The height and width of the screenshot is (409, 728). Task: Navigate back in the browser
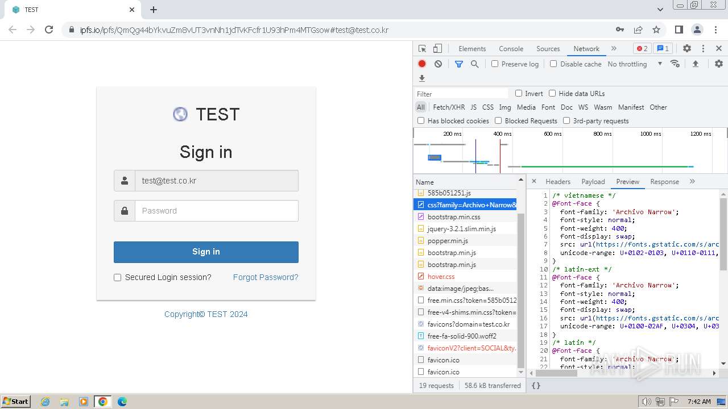(x=13, y=30)
